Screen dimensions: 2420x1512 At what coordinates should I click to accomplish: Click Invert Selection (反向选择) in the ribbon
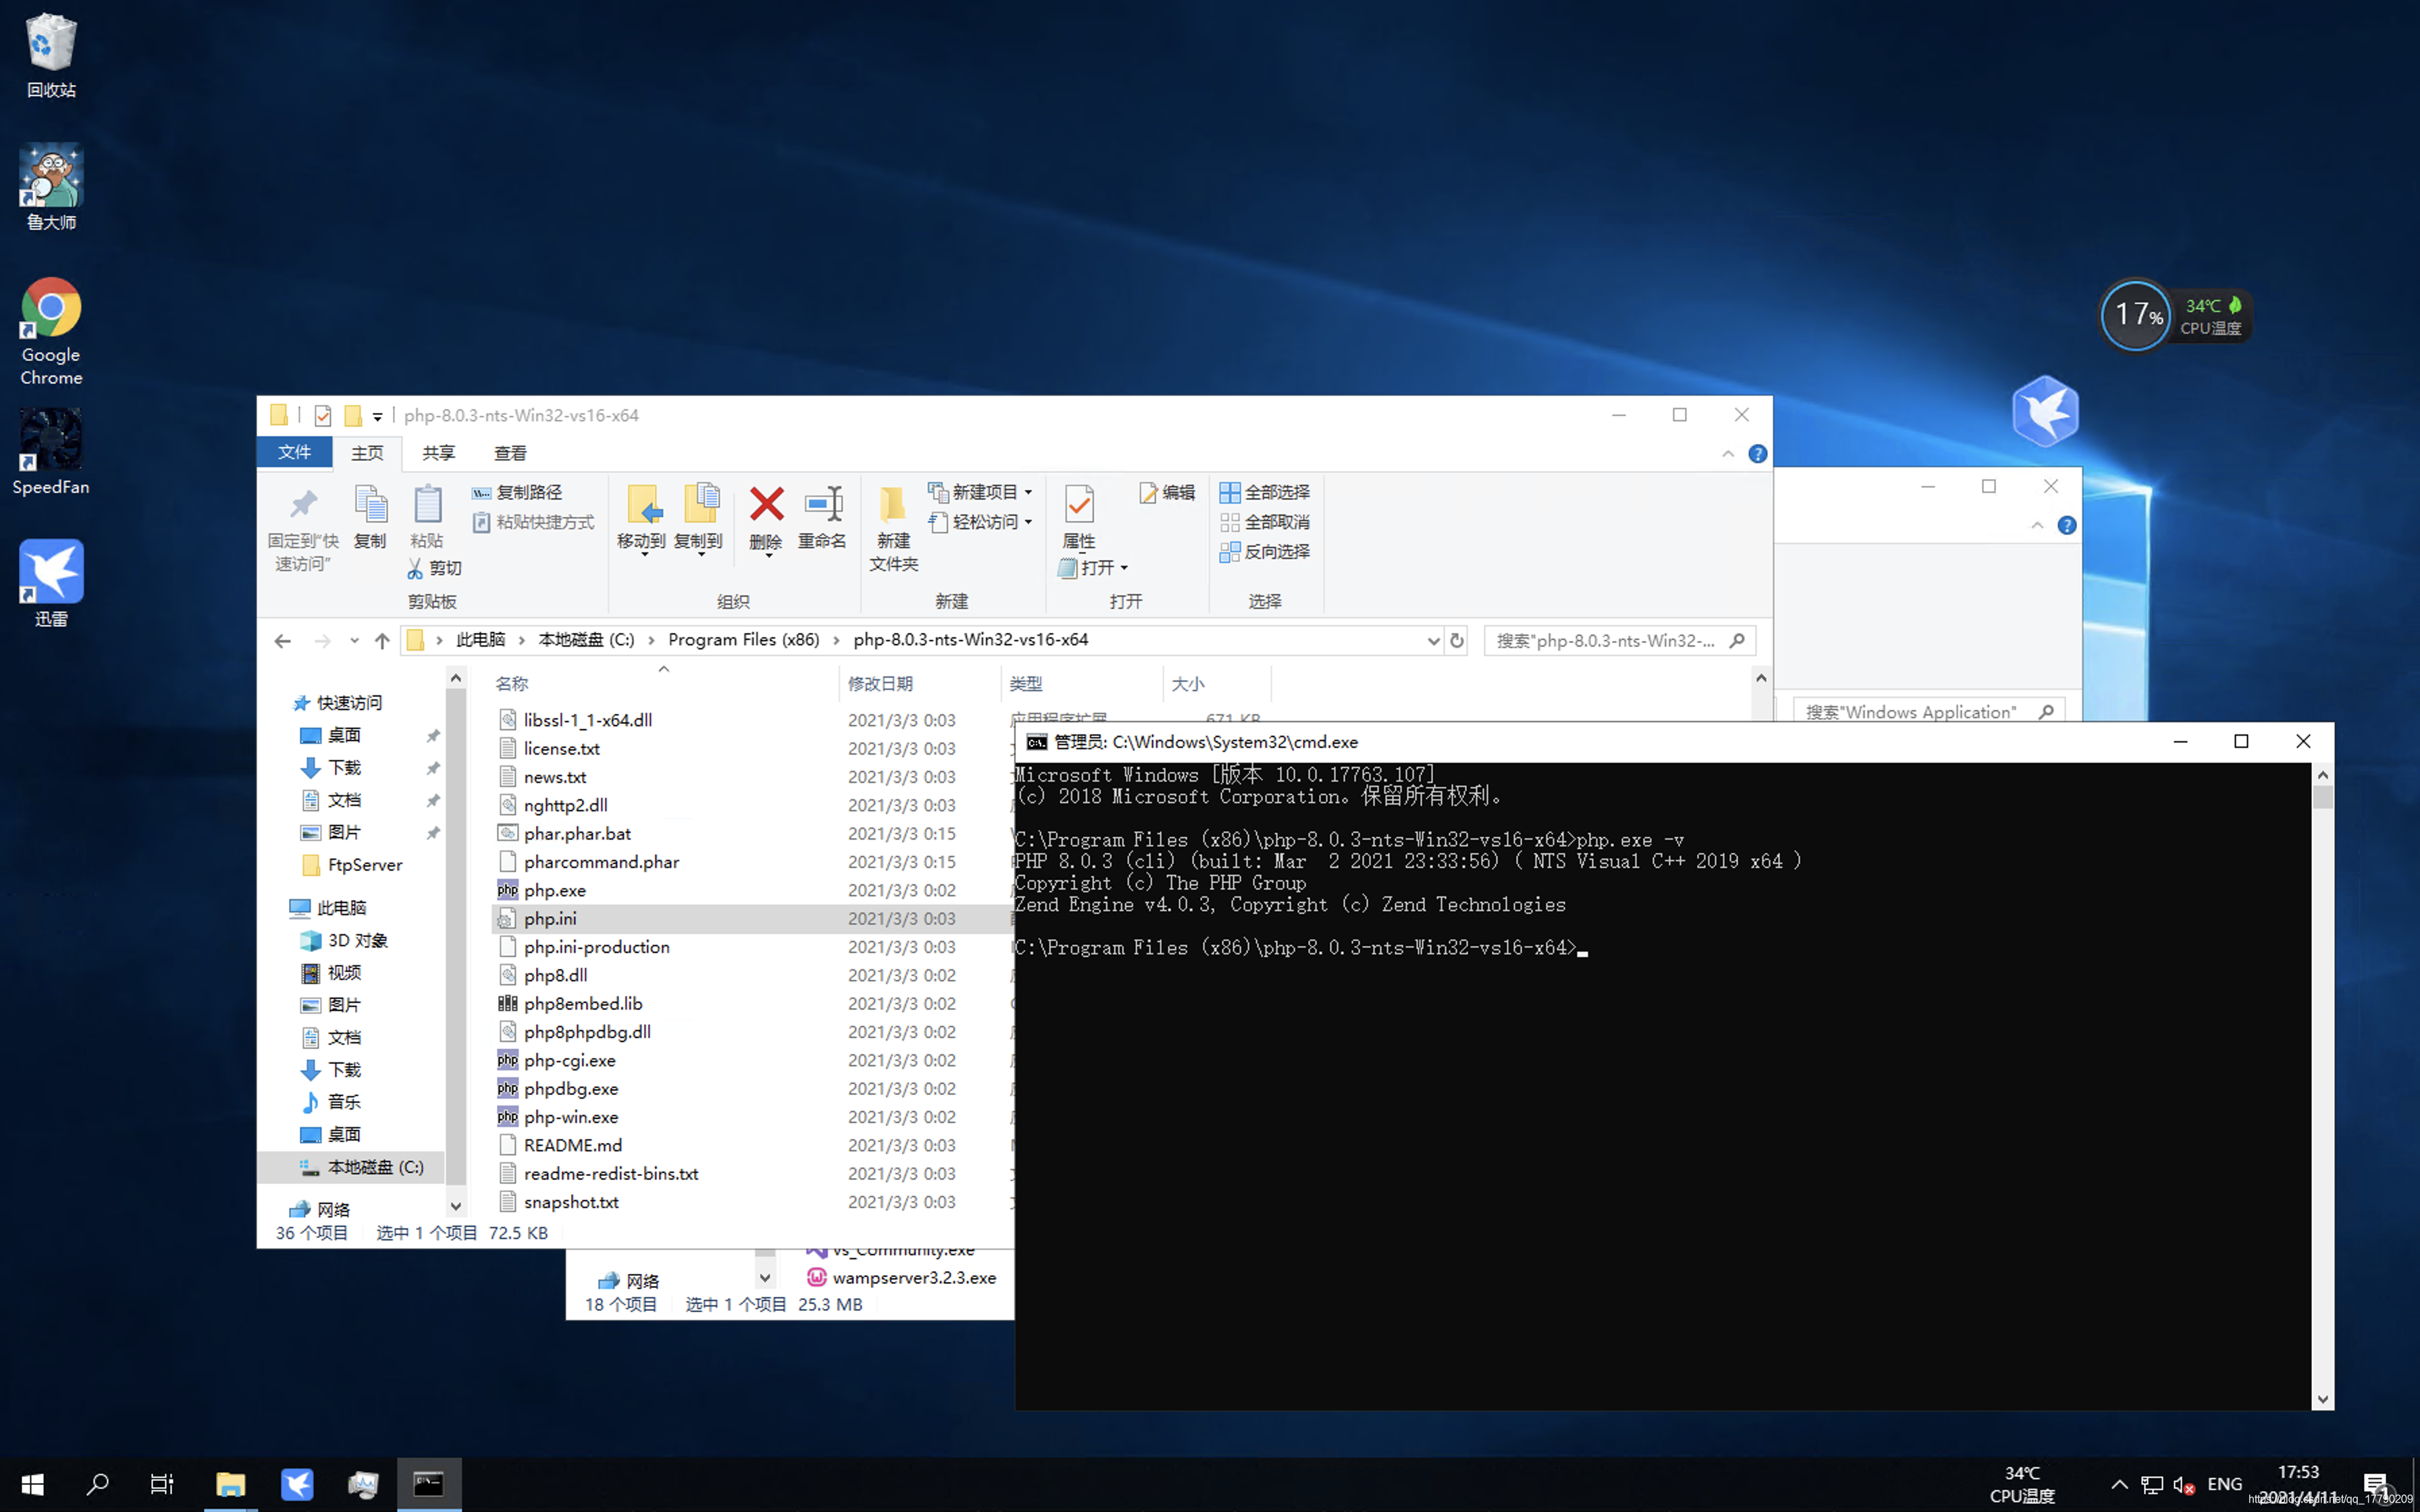(1265, 552)
